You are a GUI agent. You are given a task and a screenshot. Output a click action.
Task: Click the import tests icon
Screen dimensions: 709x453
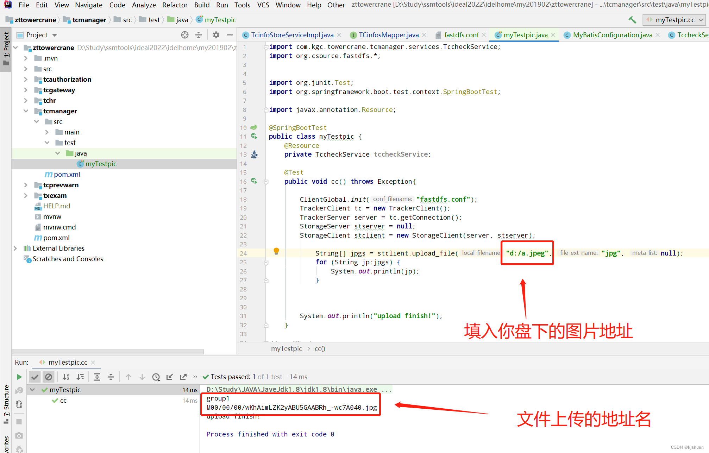[x=170, y=377]
